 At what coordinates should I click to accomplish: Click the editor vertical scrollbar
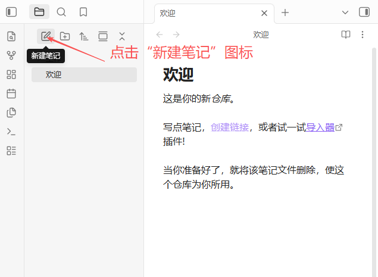click(374, 162)
